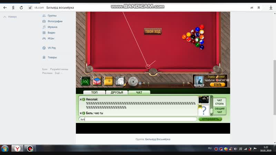Switch to the ДРУЗЬЯ tab
The image size is (276, 155).
click(117, 92)
